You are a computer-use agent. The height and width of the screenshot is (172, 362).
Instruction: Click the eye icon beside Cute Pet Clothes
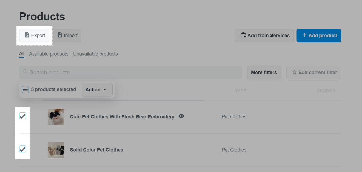pyautogui.click(x=181, y=116)
